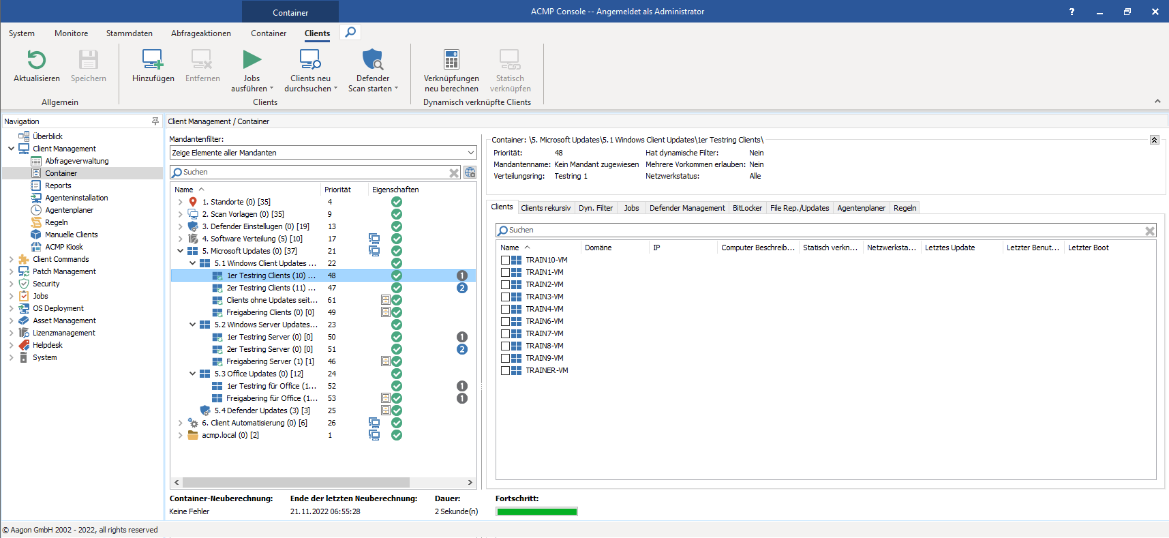Click Verknüpfungen neu berechnen calculator icon
1169x538 pixels.
click(x=451, y=60)
